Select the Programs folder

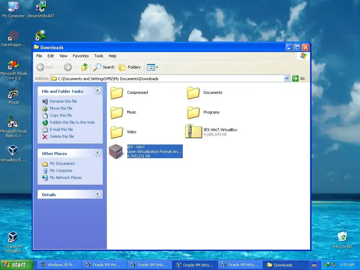click(x=203, y=112)
